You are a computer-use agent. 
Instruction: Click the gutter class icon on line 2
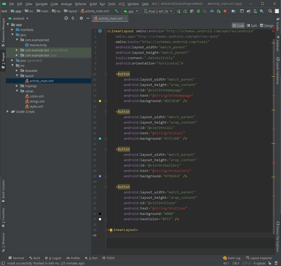click(100, 31)
